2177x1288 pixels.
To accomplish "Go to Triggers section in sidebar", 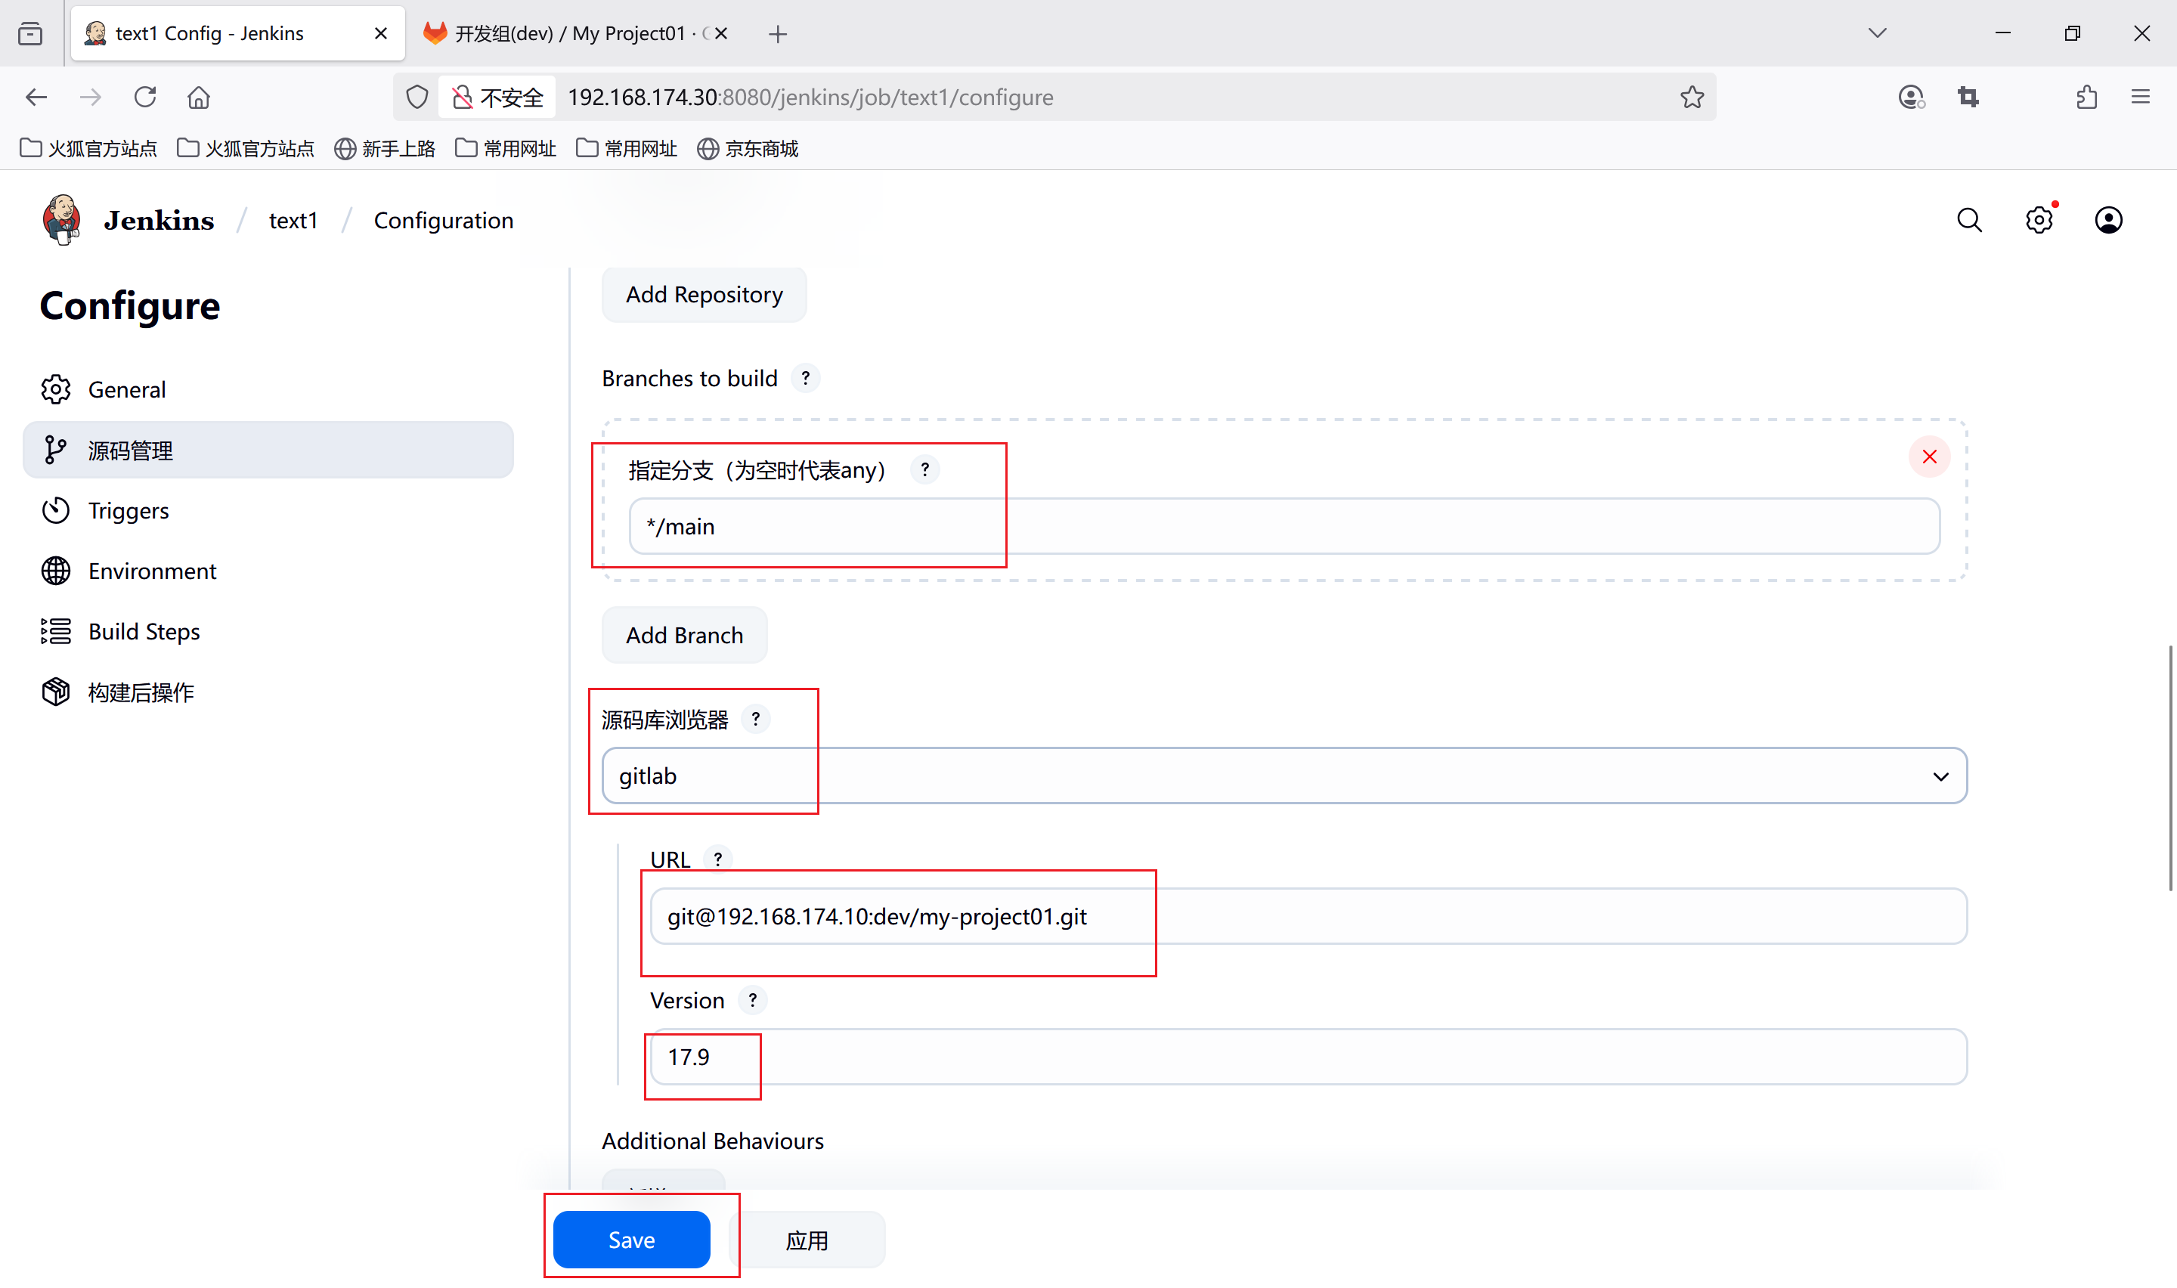I will pyautogui.click(x=129, y=510).
